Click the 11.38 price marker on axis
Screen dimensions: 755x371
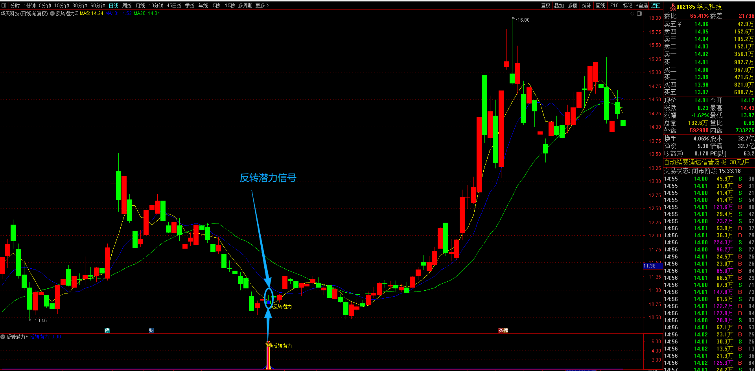652,266
